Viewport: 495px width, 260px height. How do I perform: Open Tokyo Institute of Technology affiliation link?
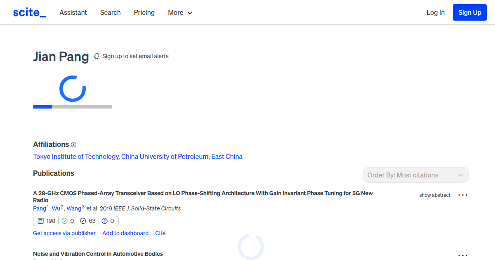(76, 157)
